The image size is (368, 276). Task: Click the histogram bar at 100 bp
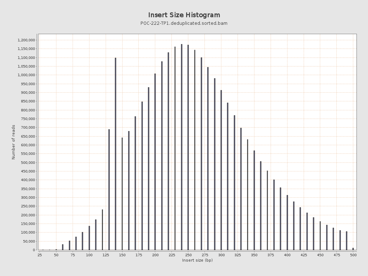tap(89, 238)
